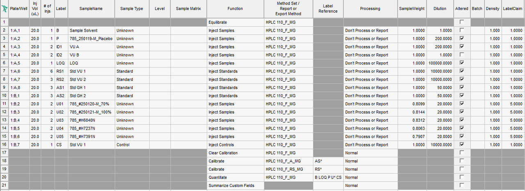Screen dimensions: 525x191
Task: Click SampleName cell '785_#H7237N'
Action: [91, 128]
